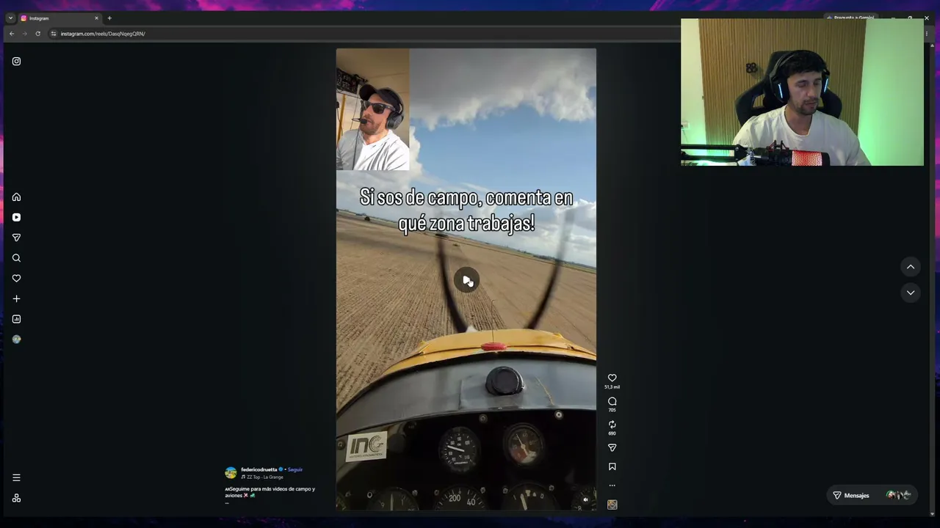Save the reel with bookmark icon
The image size is (940, 528).
pyautogui.click(x=612, y=466)
